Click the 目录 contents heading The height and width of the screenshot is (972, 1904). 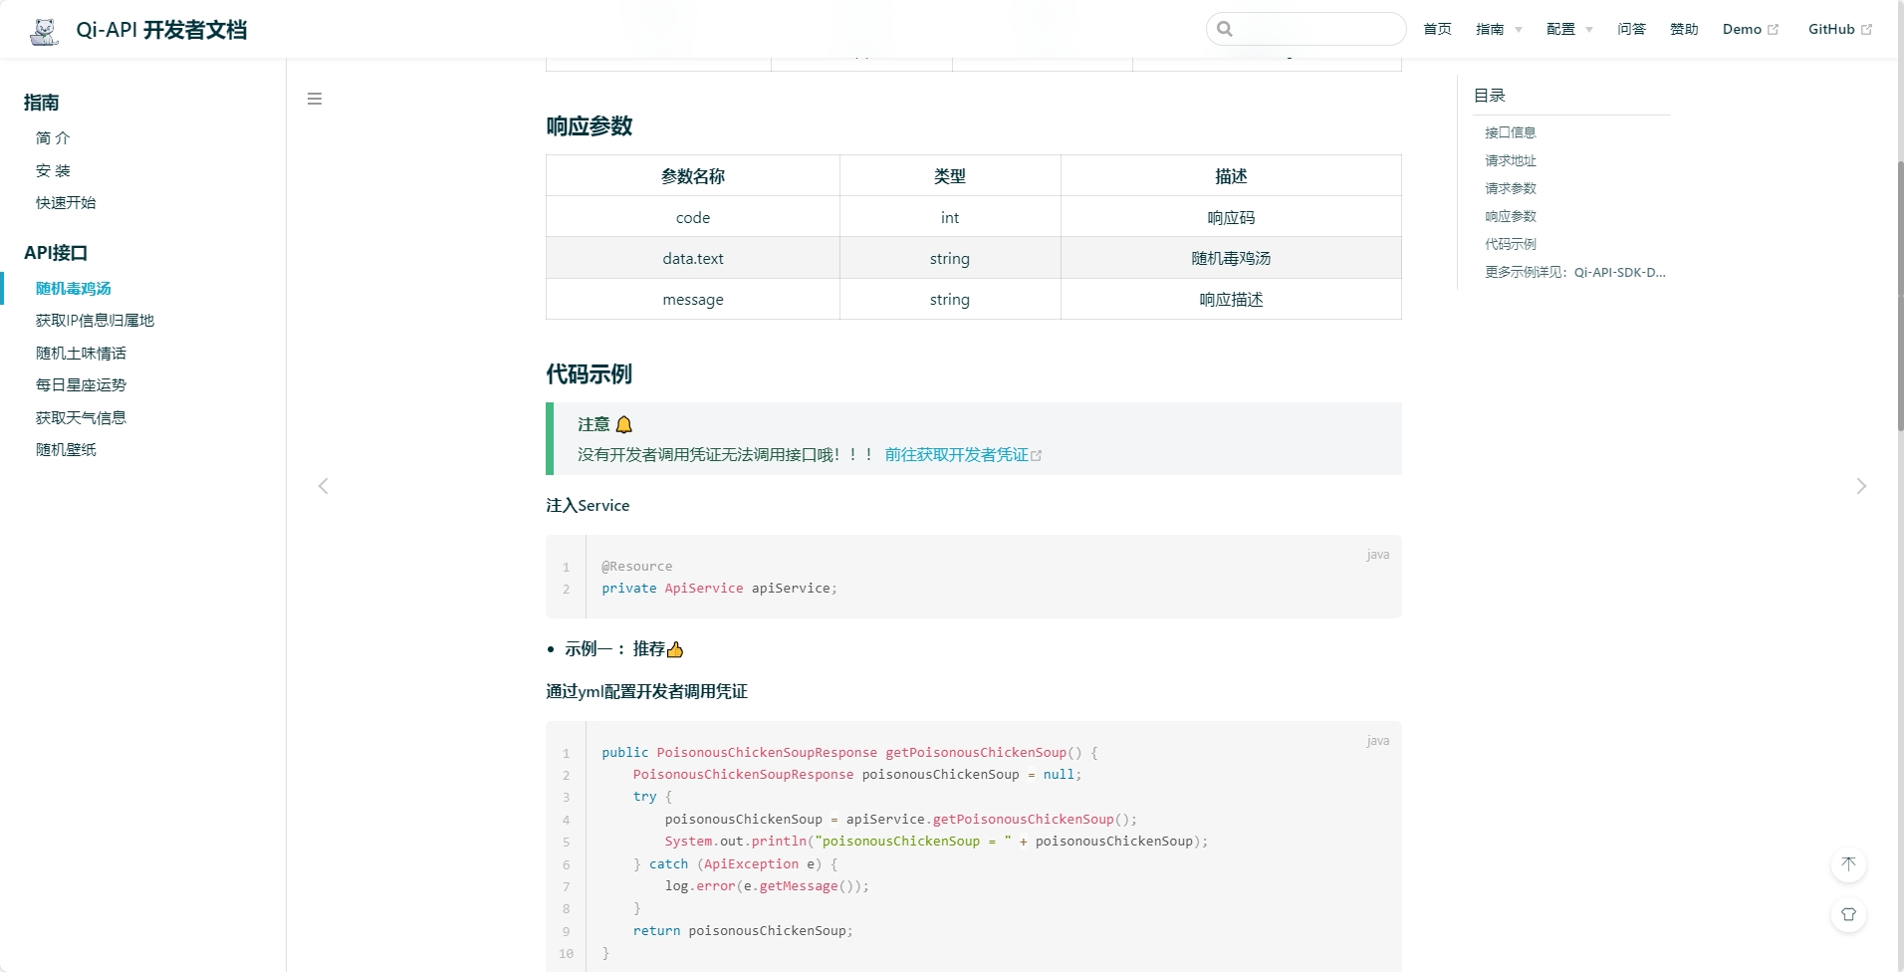(1490, 96)
